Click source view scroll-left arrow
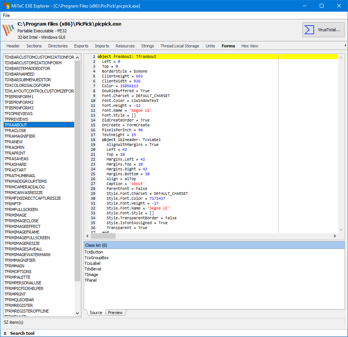This screenshot has width=348, height=337. [x=87, y=236]
